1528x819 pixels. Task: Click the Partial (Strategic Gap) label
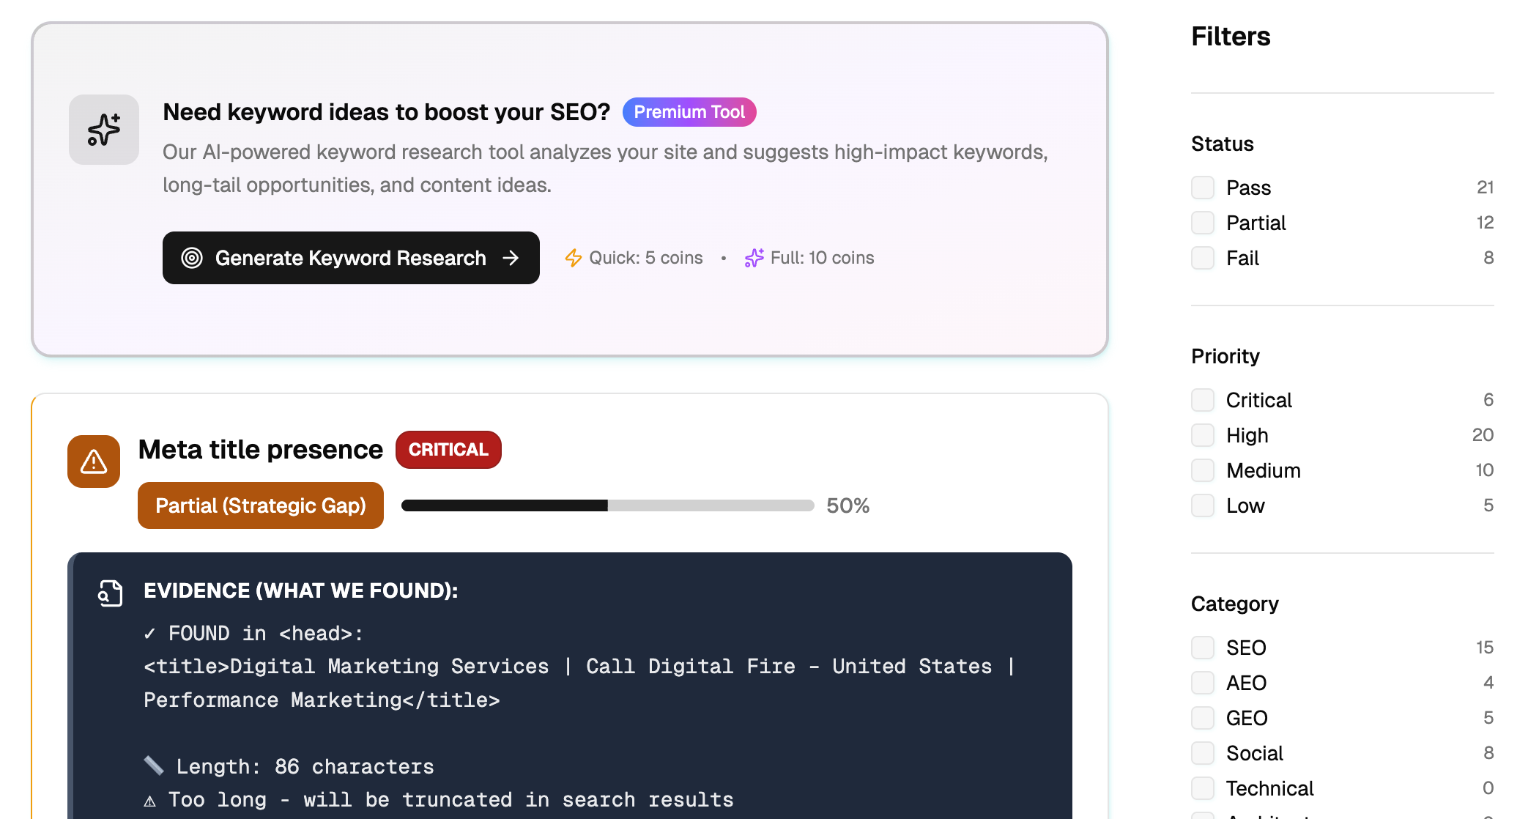tap(261, 505)
